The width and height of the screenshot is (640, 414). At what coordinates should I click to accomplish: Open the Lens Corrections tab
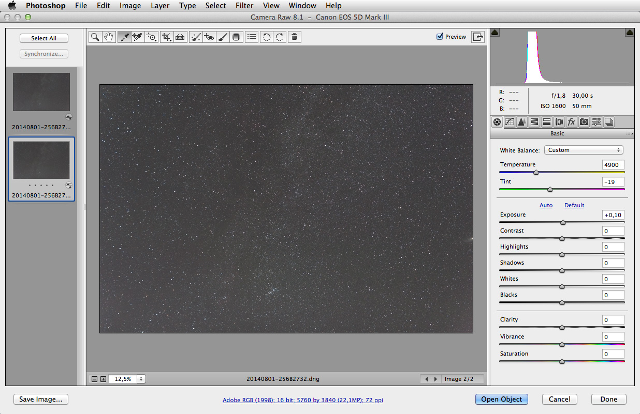point(559,122)
